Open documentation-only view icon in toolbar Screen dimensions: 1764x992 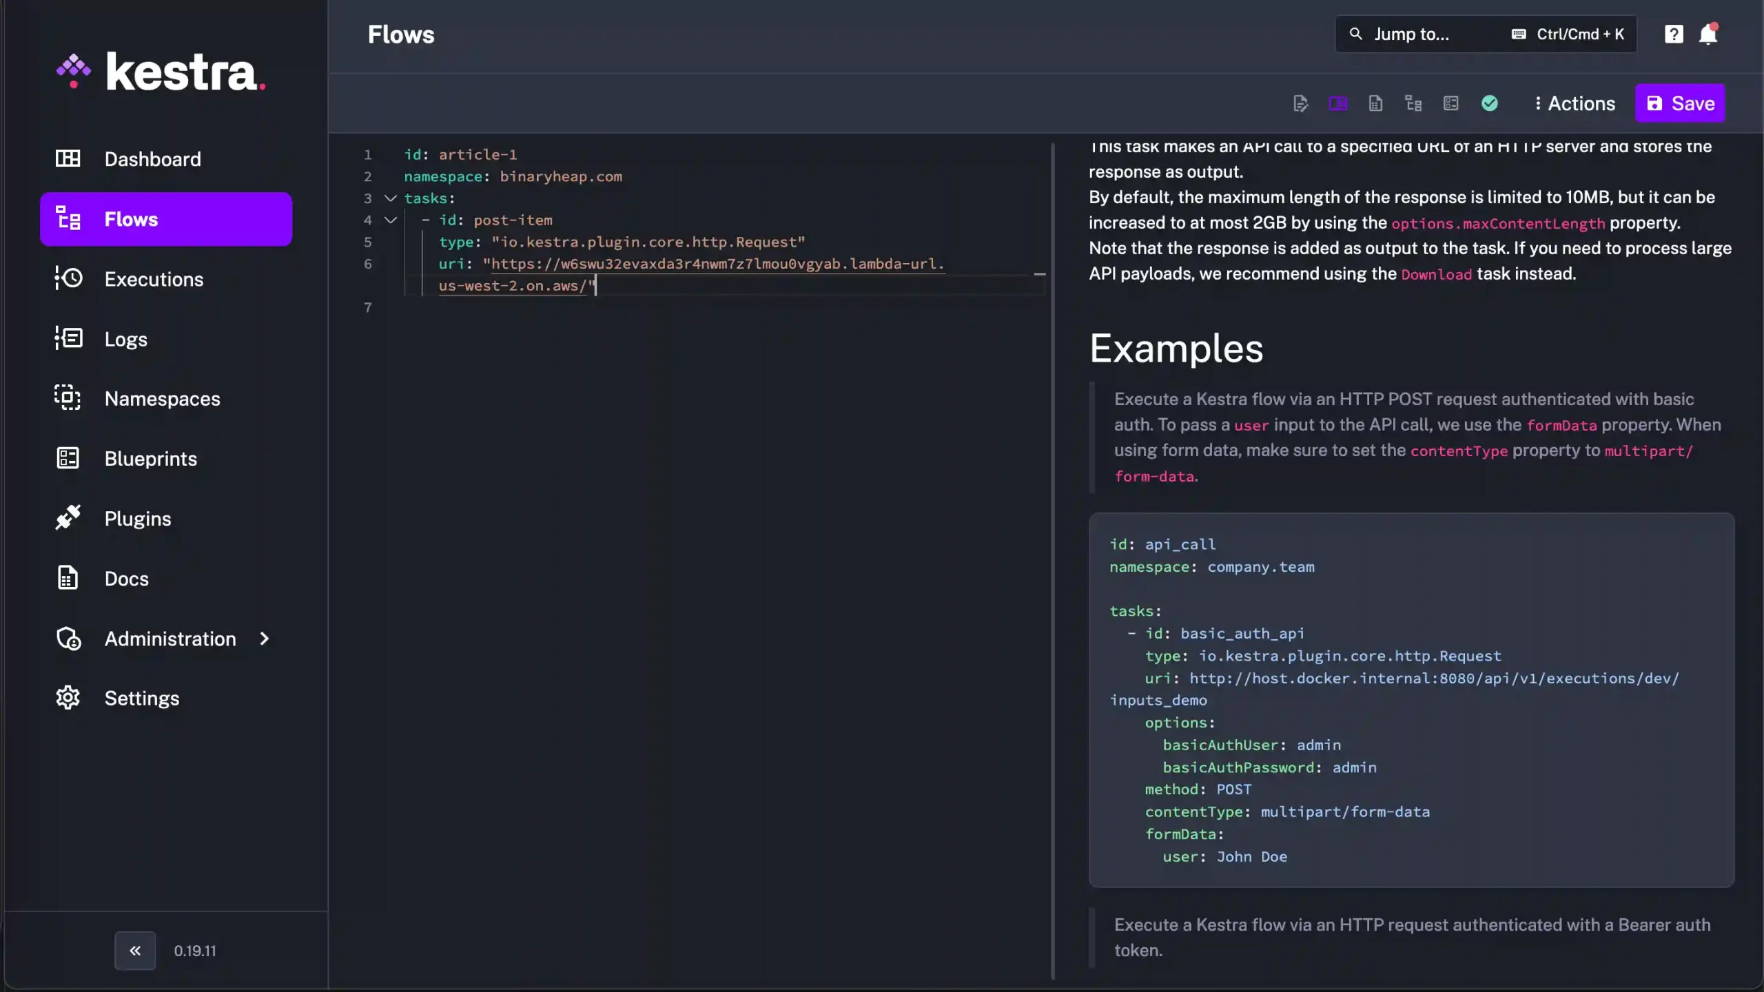point(1375,103)
